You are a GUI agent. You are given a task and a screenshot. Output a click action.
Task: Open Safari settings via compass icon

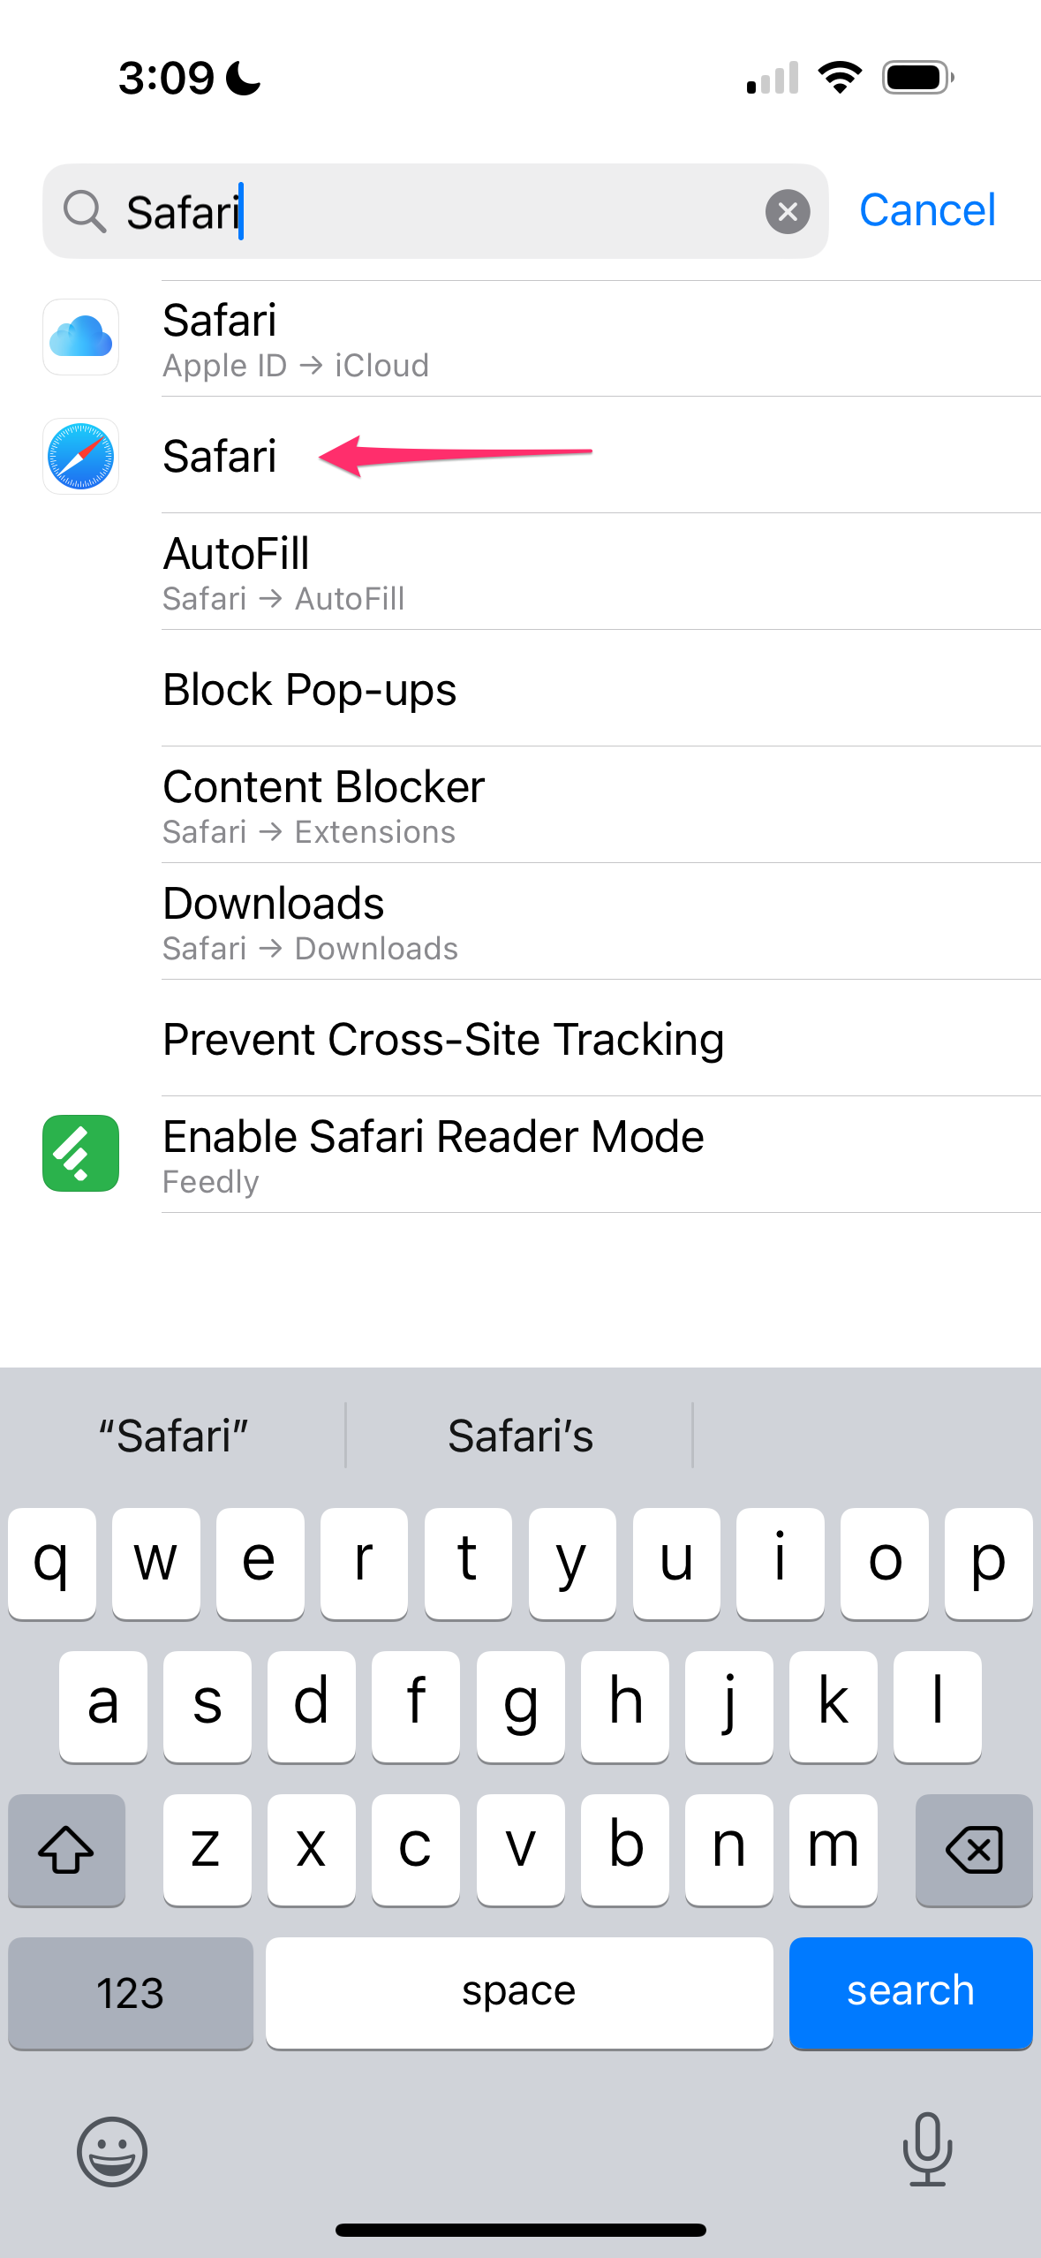80,456
